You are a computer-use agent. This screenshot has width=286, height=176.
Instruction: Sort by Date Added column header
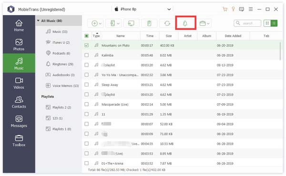coord(233,36)
